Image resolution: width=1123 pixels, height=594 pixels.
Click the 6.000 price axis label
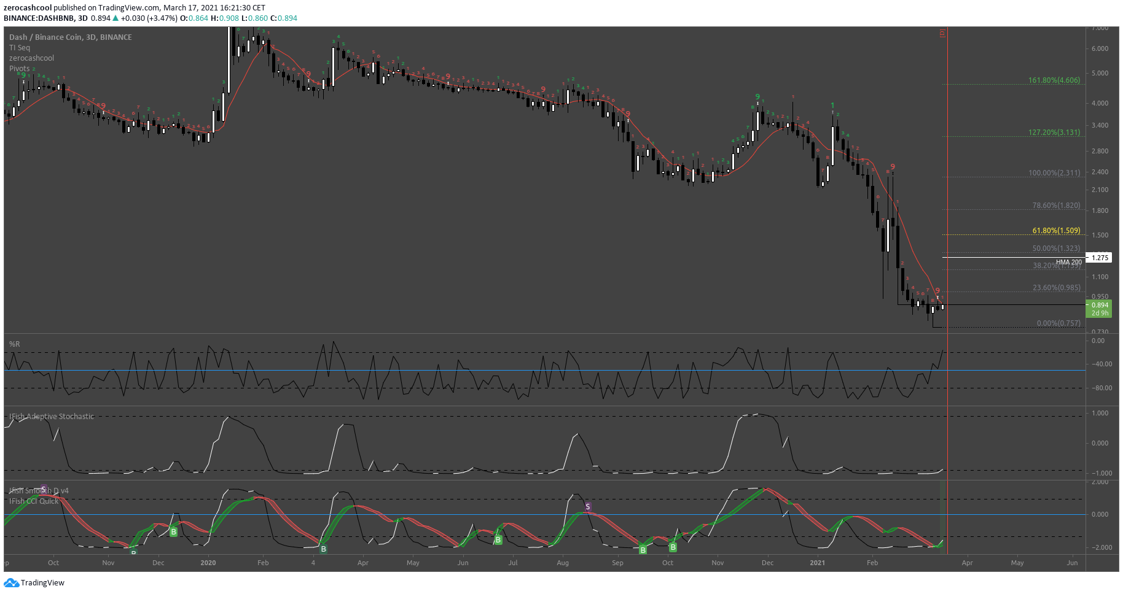coord(1100,49)
